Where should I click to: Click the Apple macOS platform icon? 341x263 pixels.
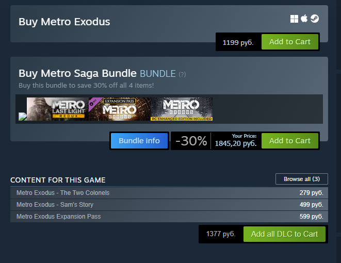click(x=304, y=19)
